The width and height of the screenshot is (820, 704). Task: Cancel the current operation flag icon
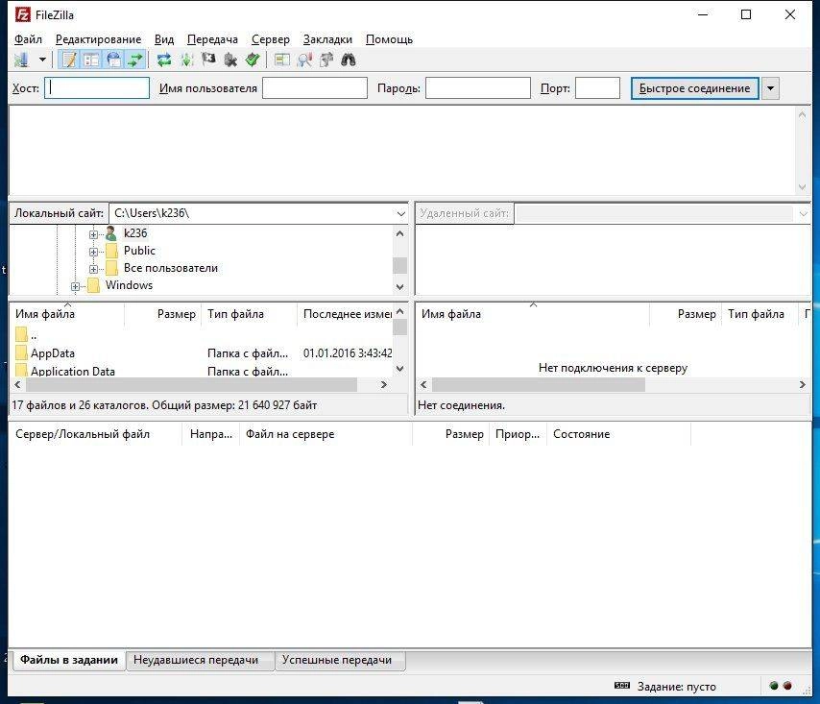(x=208, y=61)
